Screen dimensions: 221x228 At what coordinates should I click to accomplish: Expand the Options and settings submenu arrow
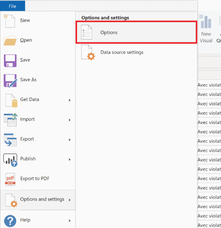(x=69, y=200)
